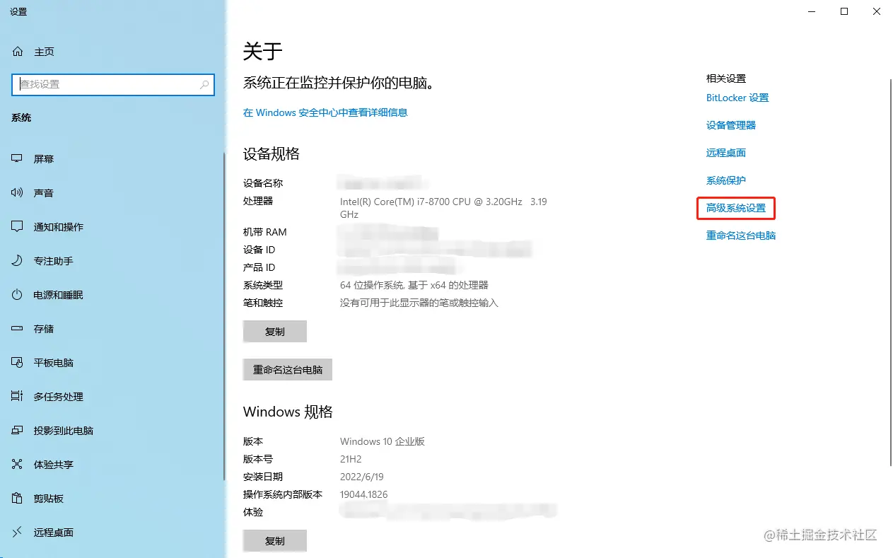Click the 剪贴板 clipboard icon
893x558 pixels.
pyautogui.click(x=18, y=499)
